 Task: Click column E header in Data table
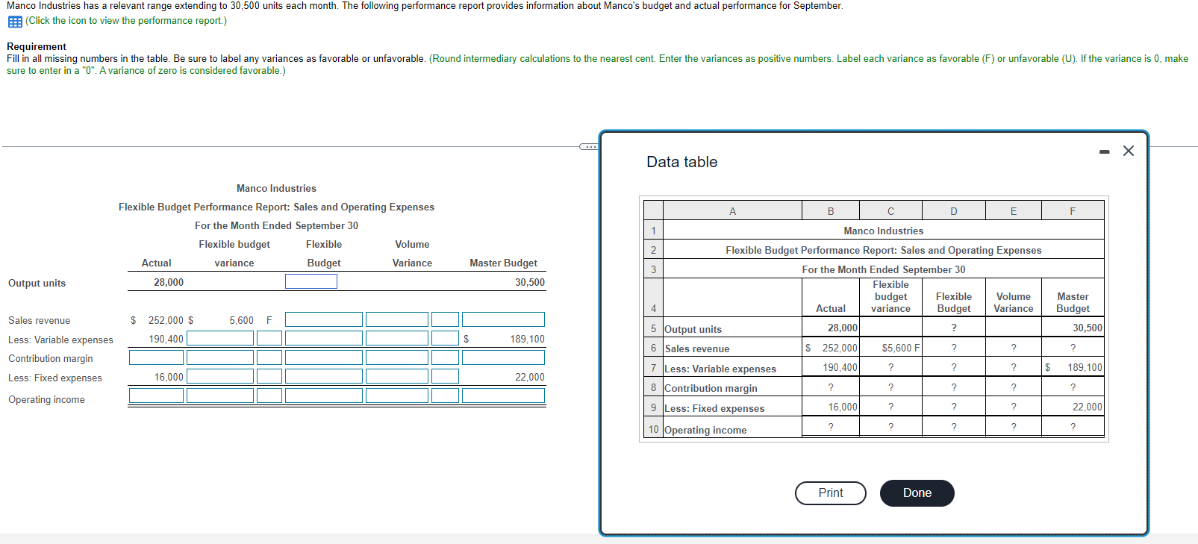1014,211
